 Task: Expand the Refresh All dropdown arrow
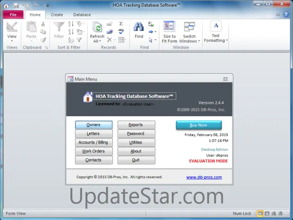tap(100, 41)
